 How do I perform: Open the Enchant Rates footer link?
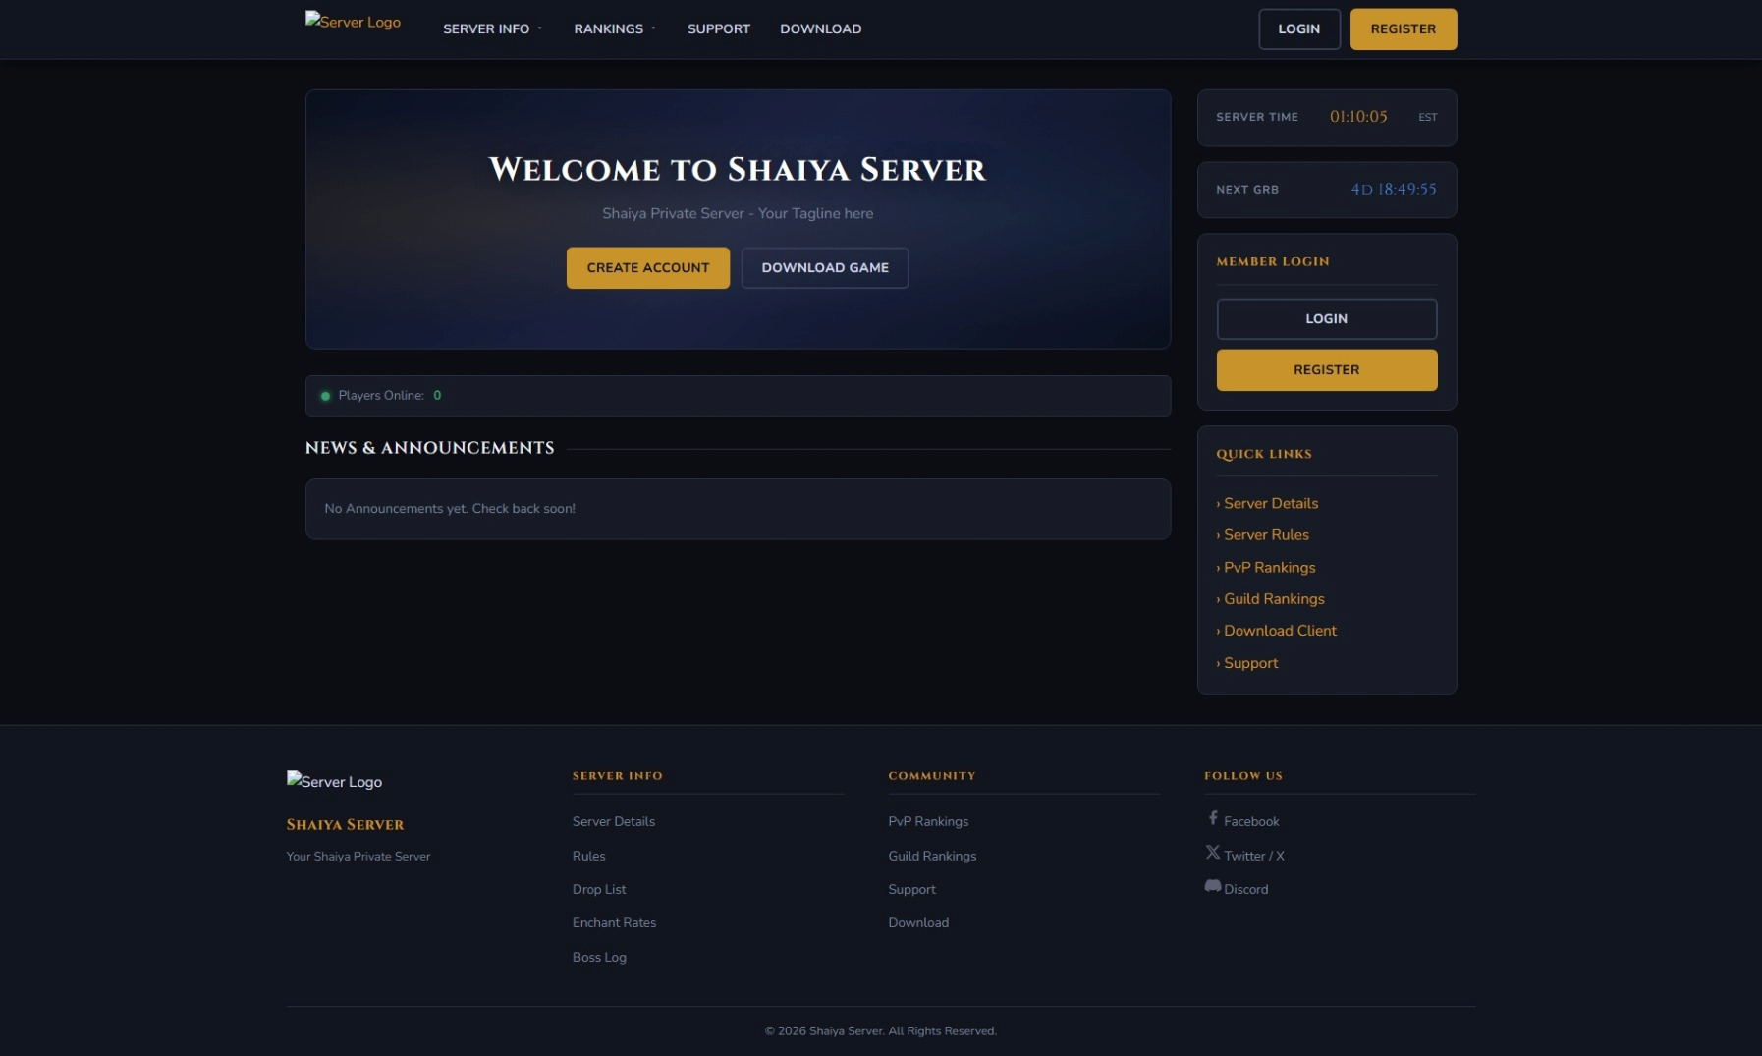coord(615,922)
